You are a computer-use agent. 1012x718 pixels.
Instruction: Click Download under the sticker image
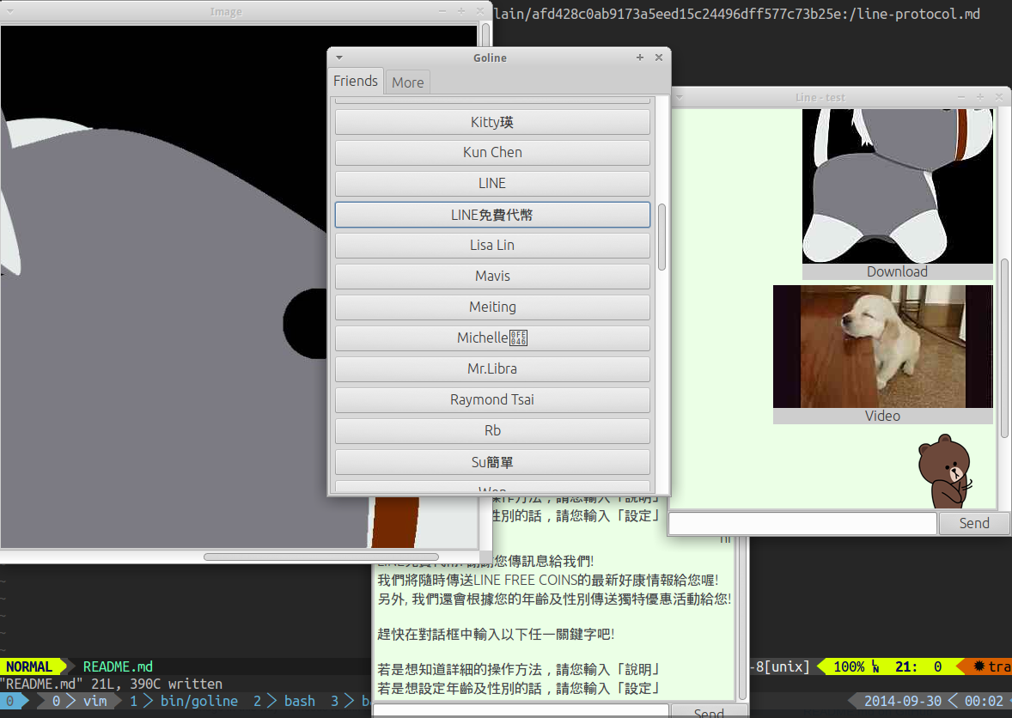pos(897,271)
